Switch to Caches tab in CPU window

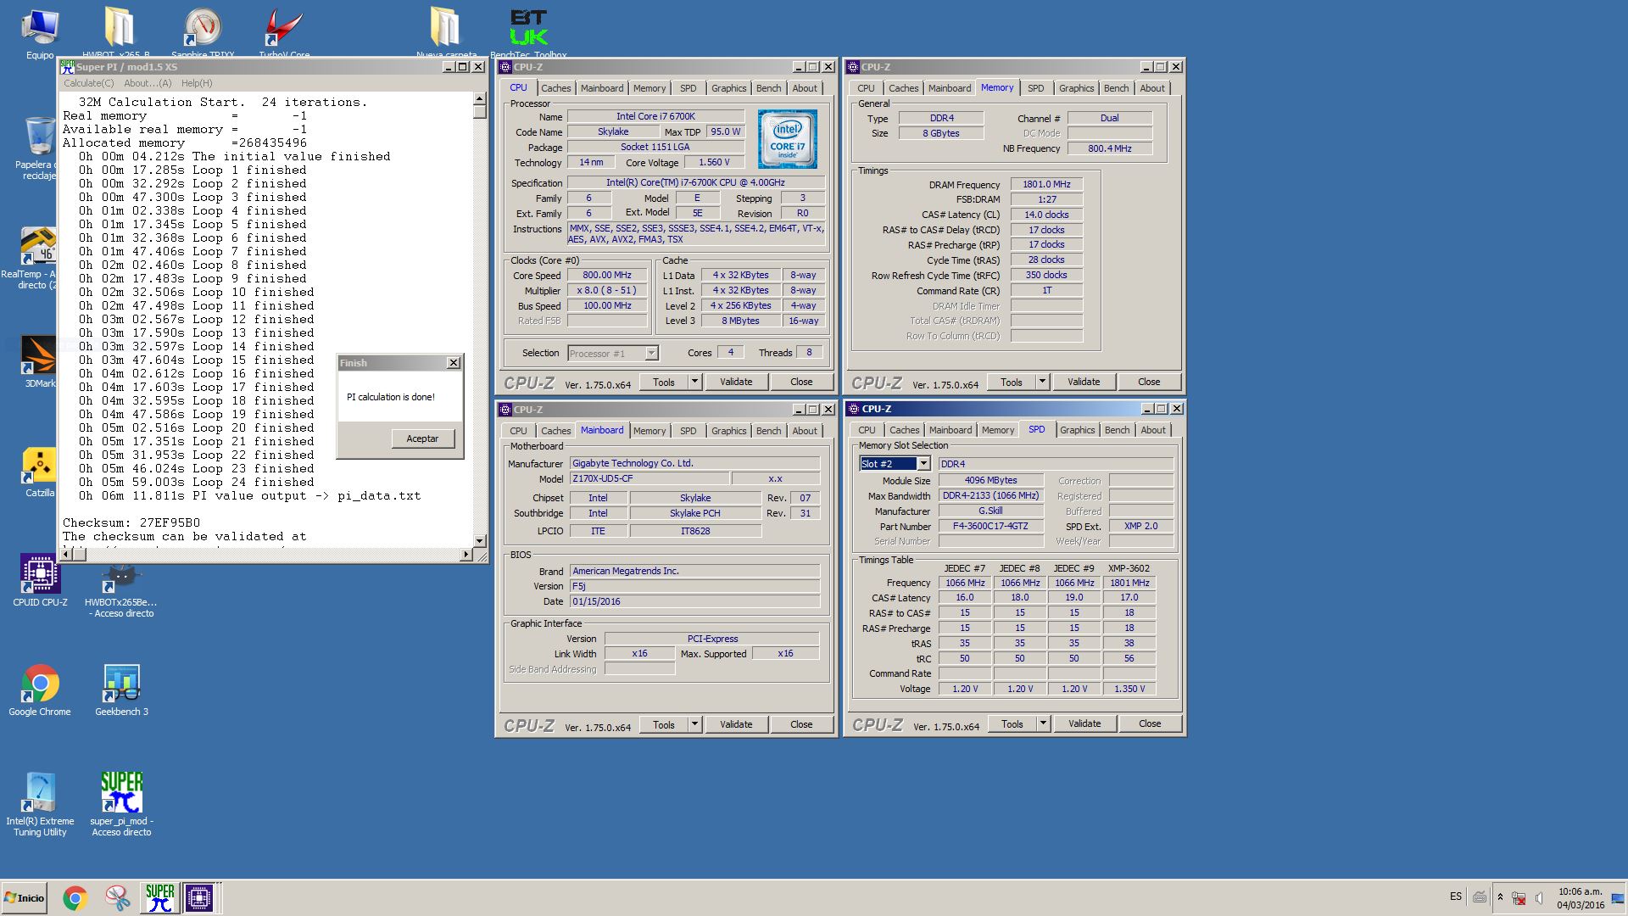pyautogui.click(x=556, y=88)
